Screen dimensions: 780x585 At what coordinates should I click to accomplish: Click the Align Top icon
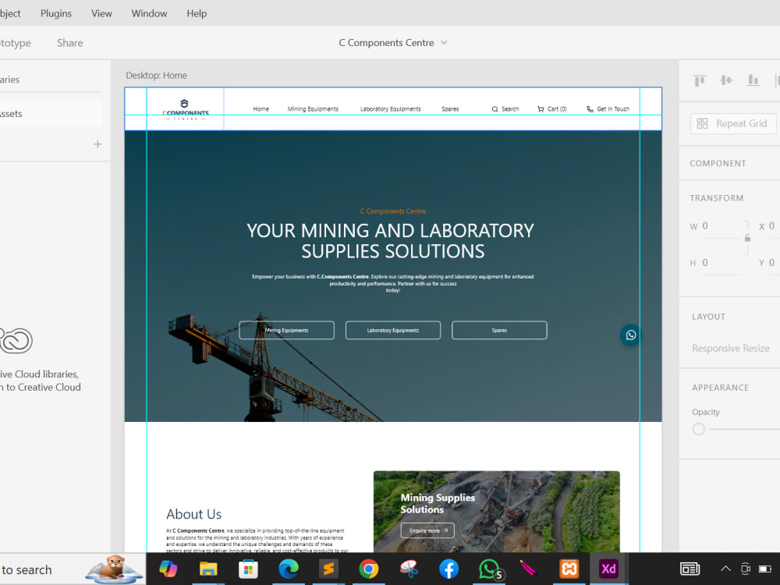(x=700, y=80)
